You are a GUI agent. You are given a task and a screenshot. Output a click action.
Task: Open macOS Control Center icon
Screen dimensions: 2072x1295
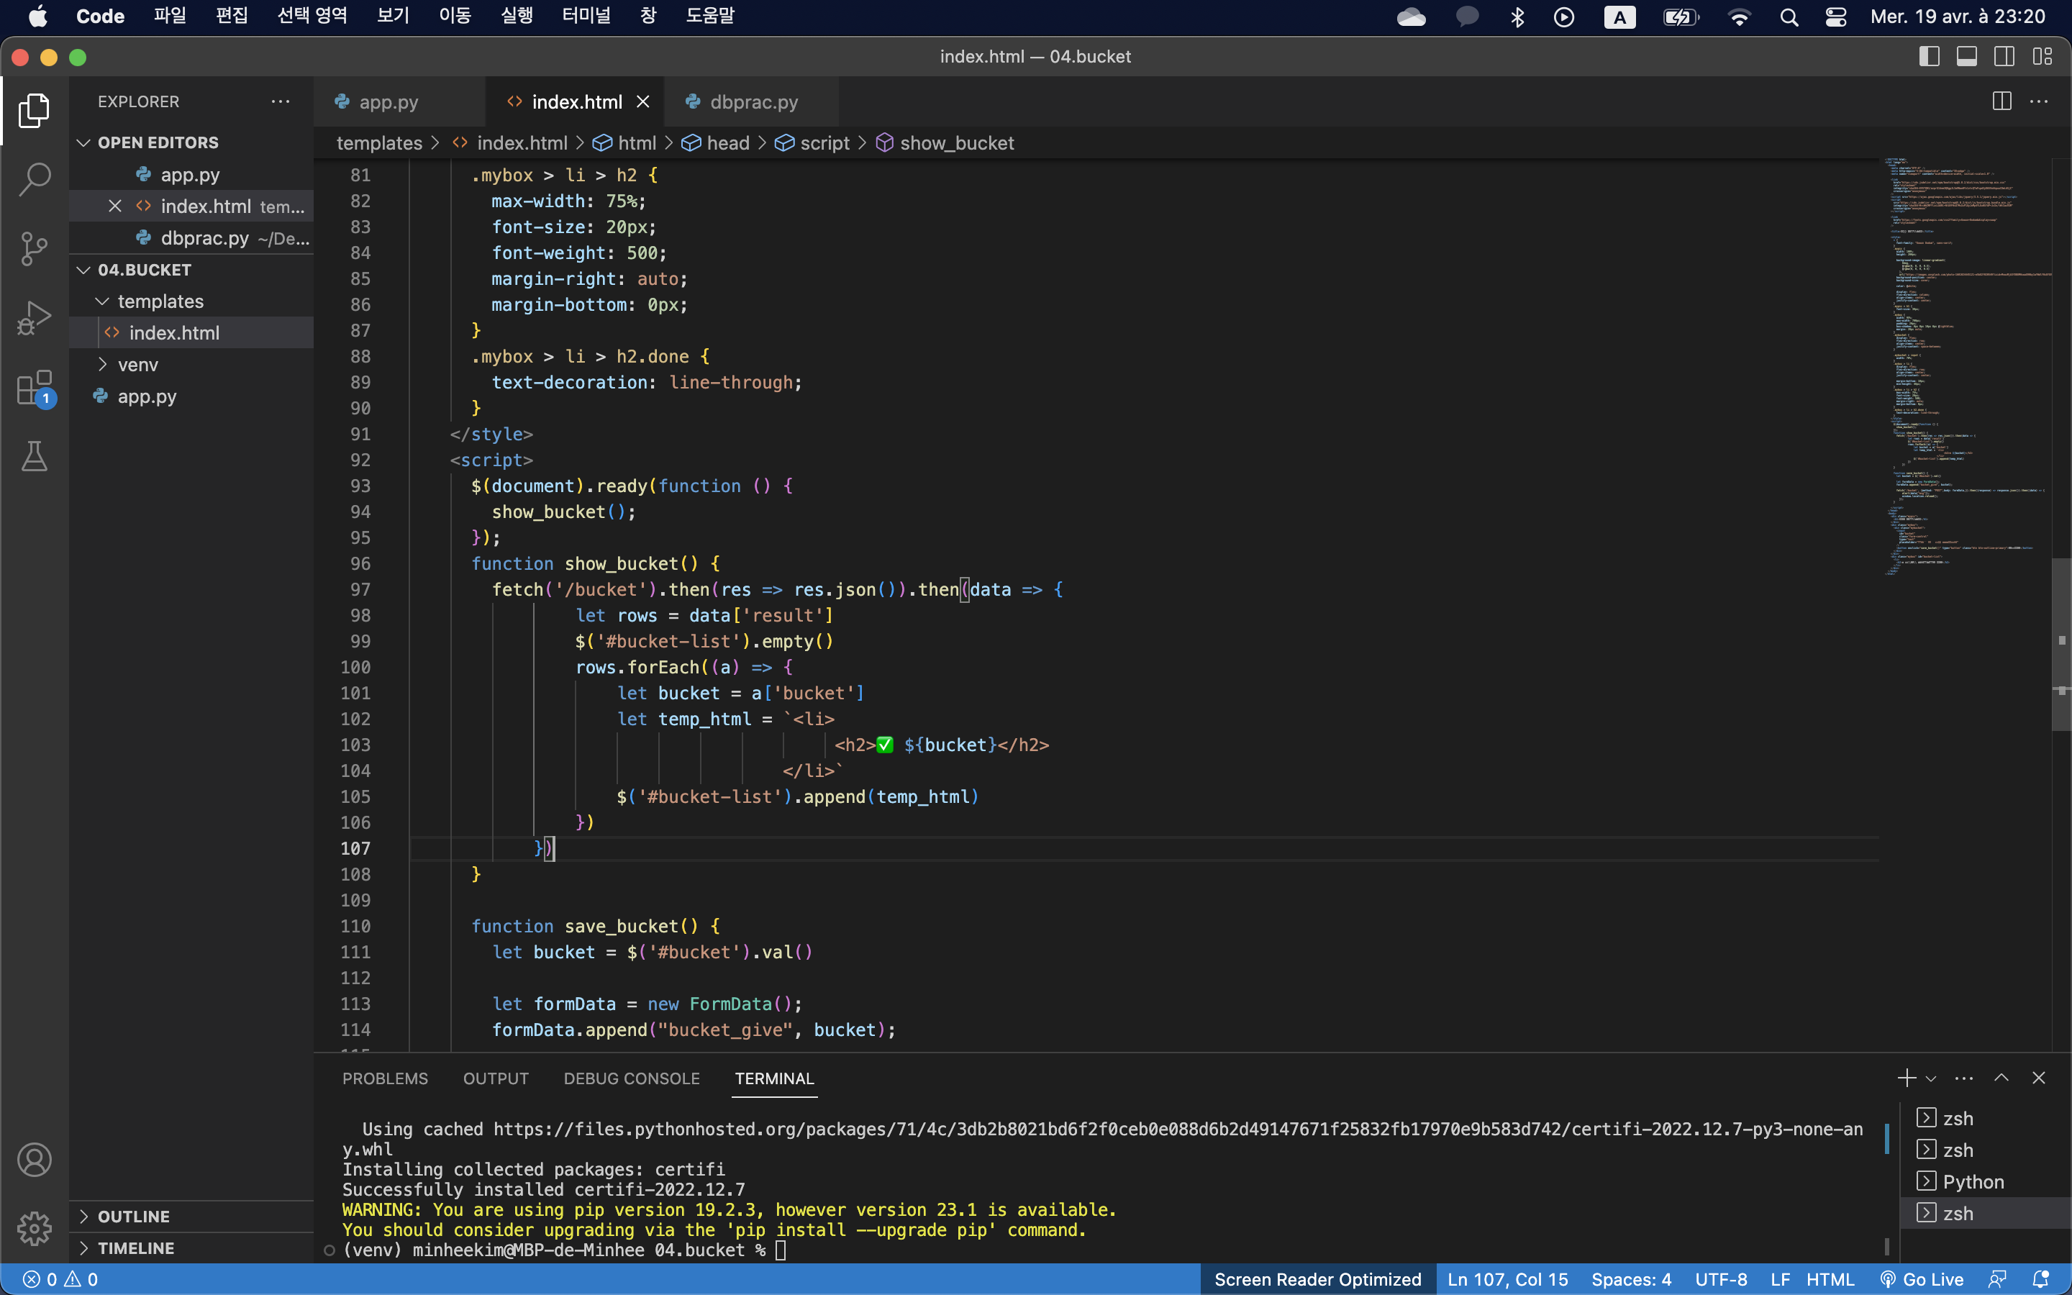click(x=1836, y=17)
